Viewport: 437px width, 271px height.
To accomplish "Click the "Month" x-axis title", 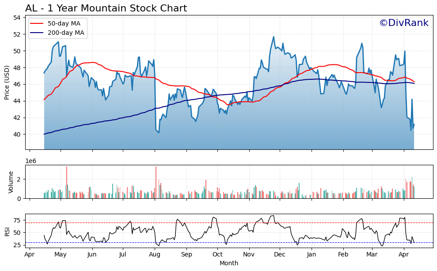I will 229,263.
